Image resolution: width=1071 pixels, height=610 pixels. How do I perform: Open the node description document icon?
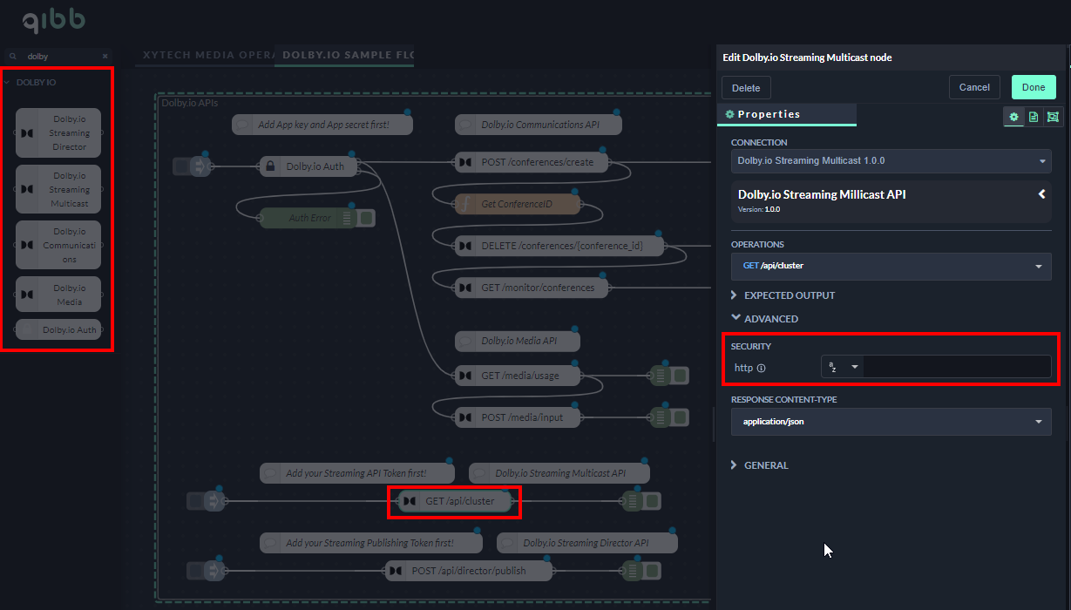pyautogui.click(x=1034, y=116)
